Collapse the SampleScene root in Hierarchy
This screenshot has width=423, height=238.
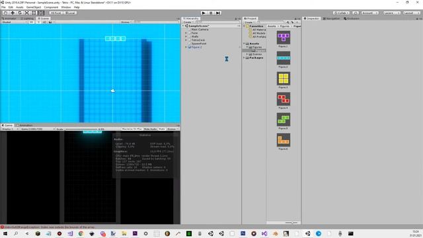tap(183, 26)
